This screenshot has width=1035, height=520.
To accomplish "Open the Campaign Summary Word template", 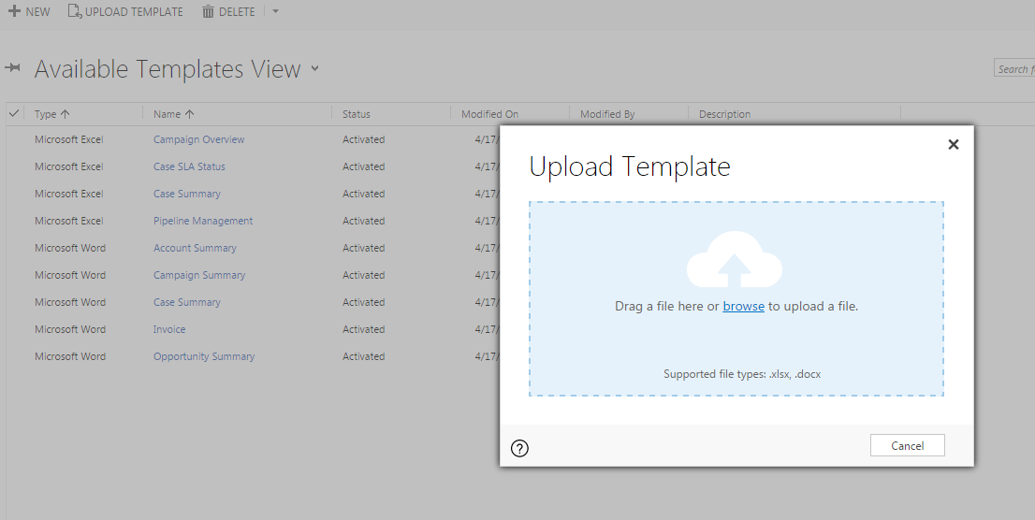I will pos(199,275).
